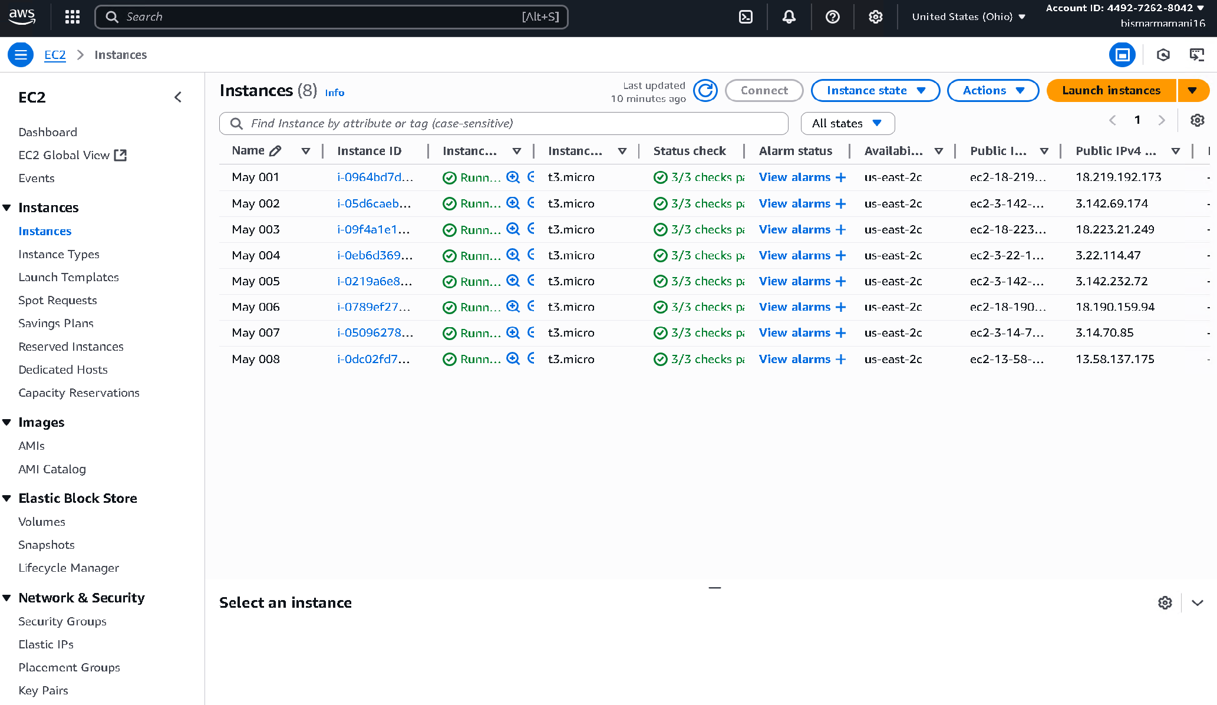Click the top Search input box
The image size is (1217, 705).
[331, 17]
